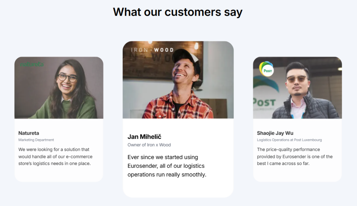The width and height of the screenshot is (357, 206).
Task: Click the "What our customers say" heading
Action: 178,12
